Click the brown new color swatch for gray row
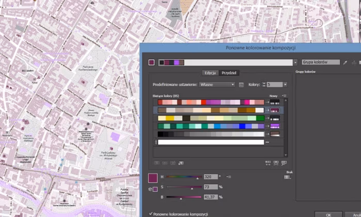The width and height of the screenshot is (361, 217). pyautogui.click(x=275, y=134)
